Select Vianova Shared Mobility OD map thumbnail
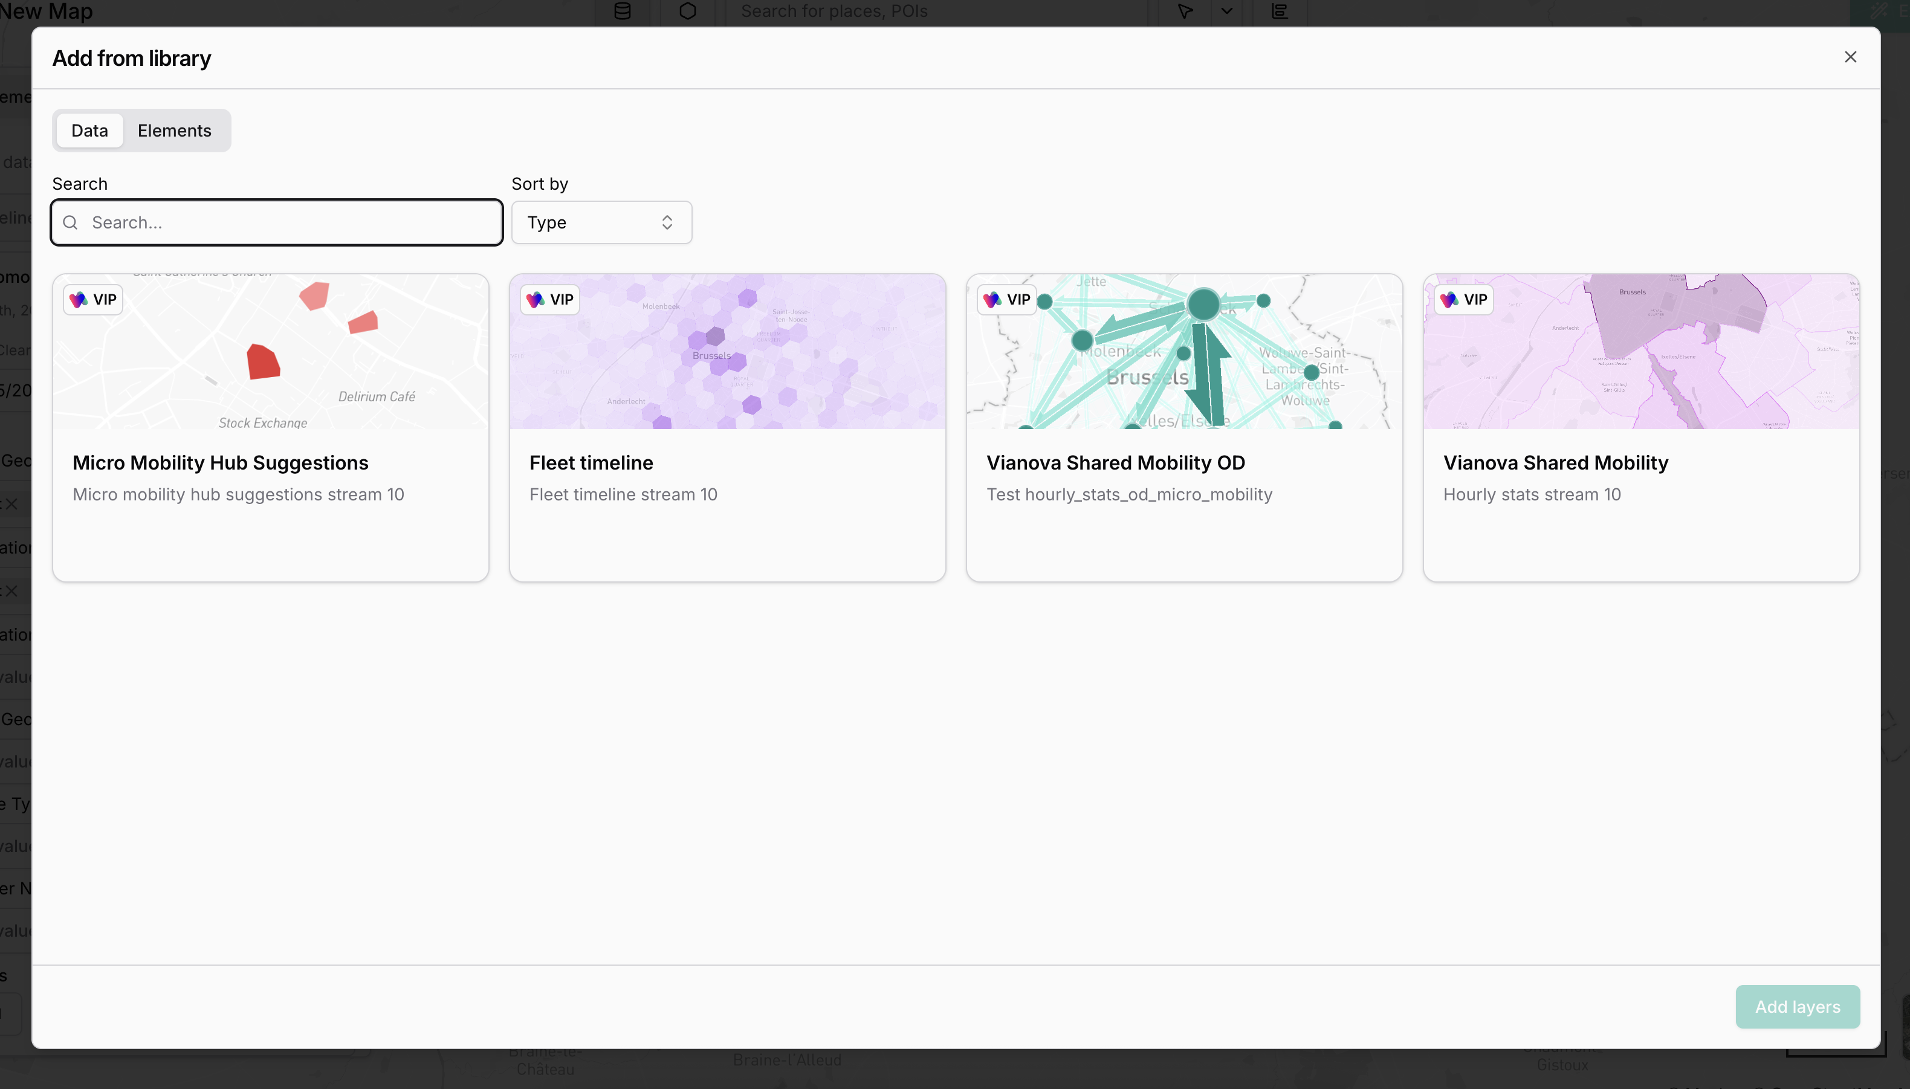1910x1089 pixels. tap(1184, 352)
